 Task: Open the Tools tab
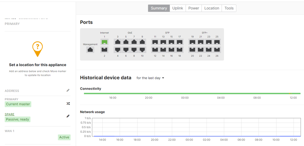click(x=229, y=8)
